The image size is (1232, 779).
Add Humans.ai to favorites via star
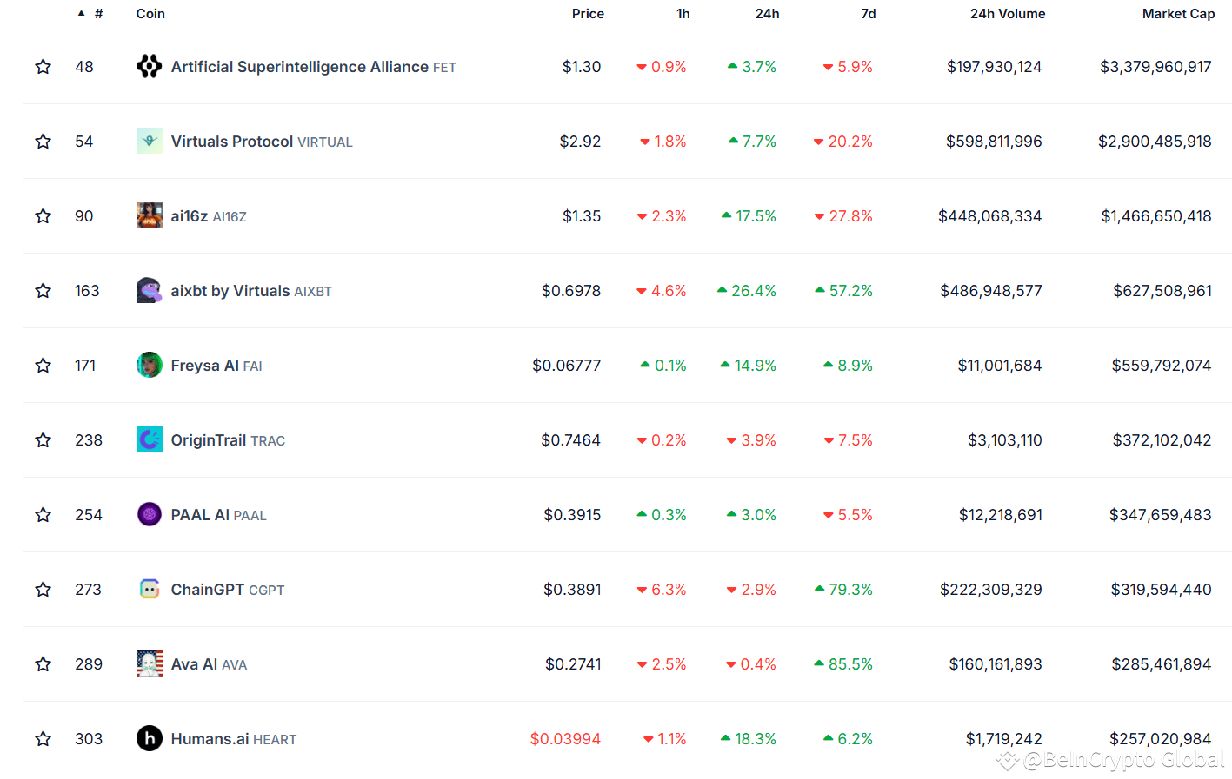(43, 738)
